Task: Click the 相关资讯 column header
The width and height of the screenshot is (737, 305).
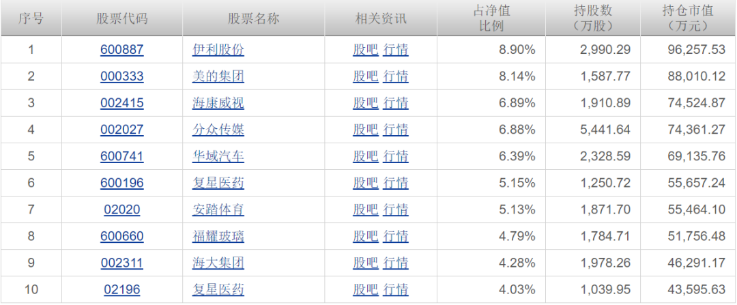Action: (381, 19)
